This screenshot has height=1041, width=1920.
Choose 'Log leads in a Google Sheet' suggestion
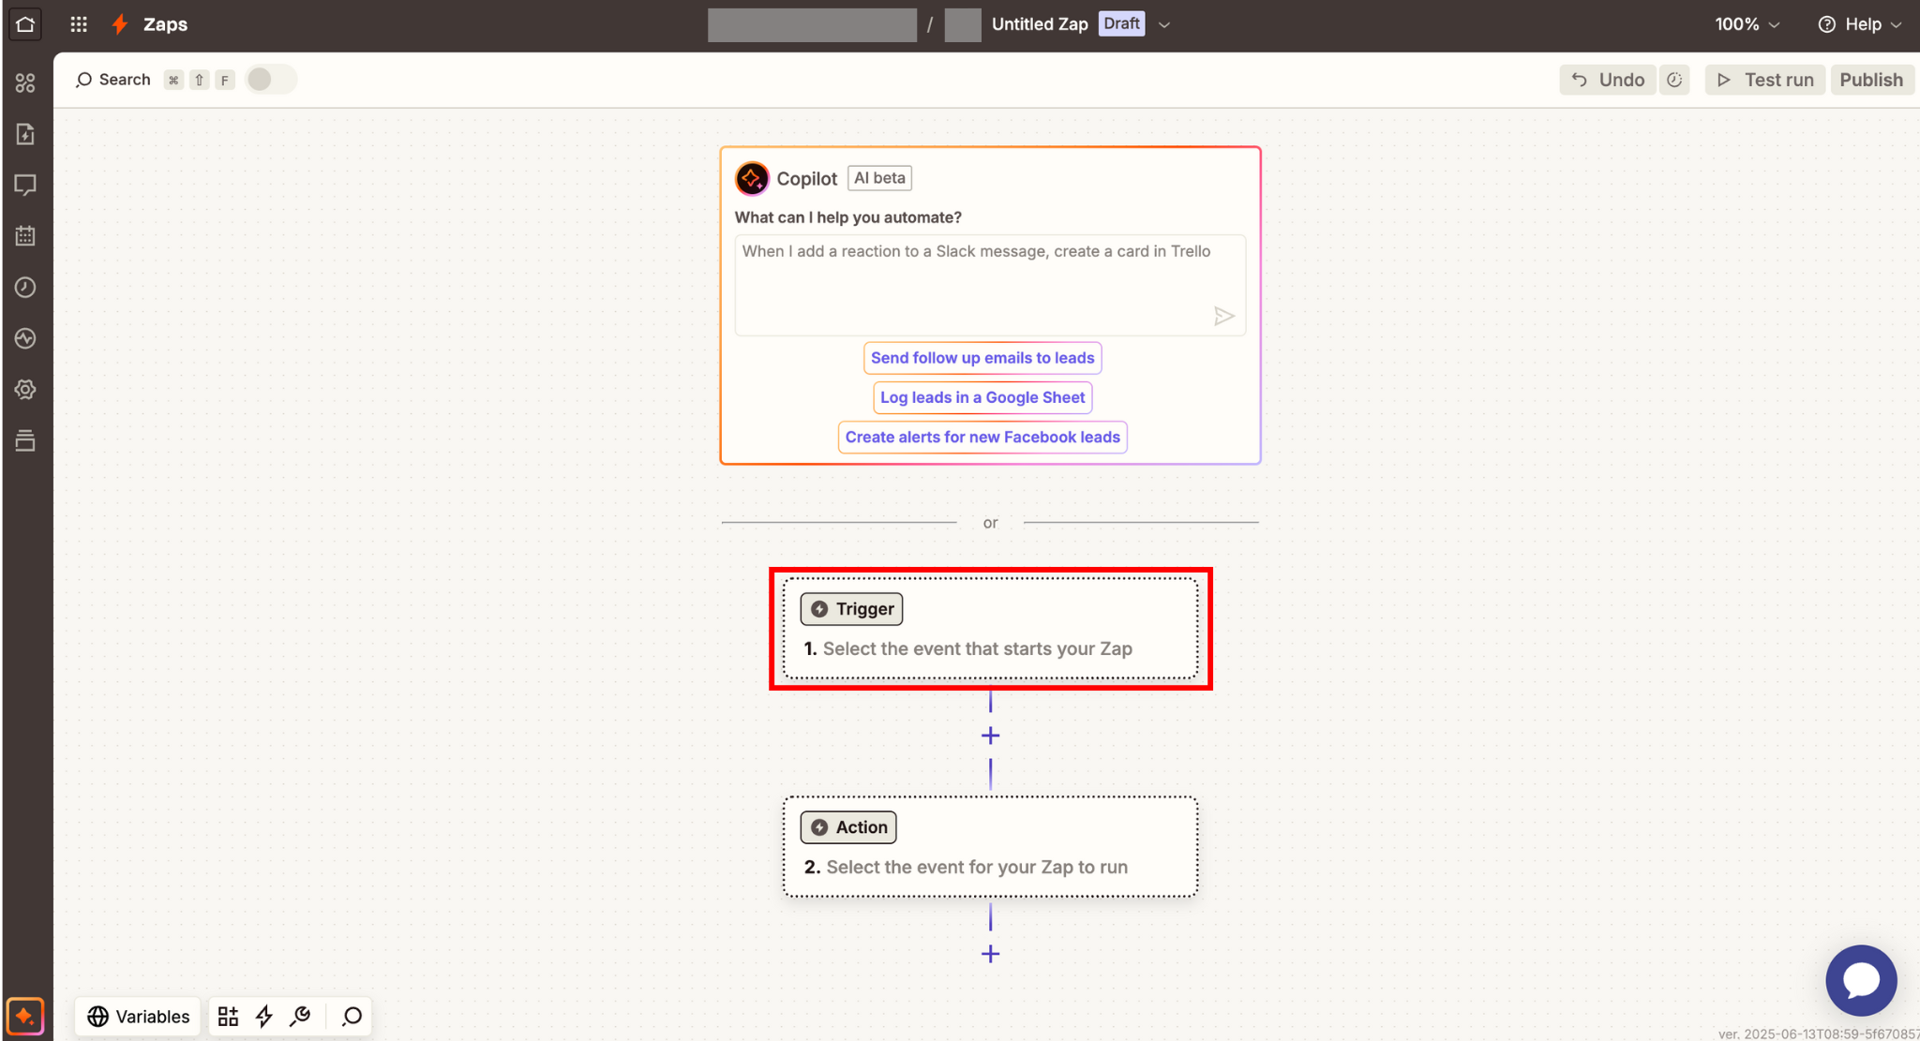click(982, 397)
